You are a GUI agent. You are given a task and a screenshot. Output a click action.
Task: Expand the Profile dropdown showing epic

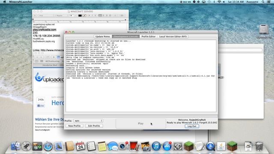88,121
